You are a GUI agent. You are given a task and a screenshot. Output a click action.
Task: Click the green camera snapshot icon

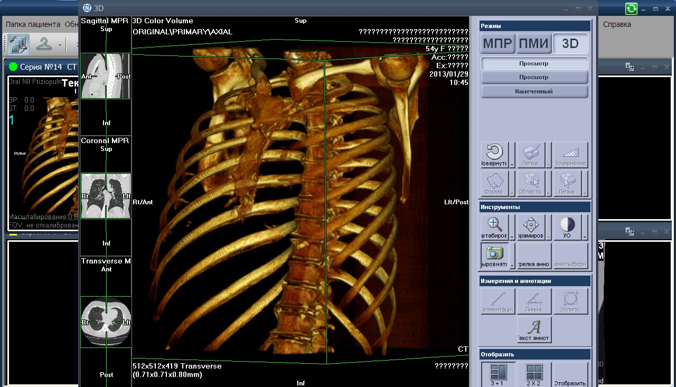tap(494, 256)
